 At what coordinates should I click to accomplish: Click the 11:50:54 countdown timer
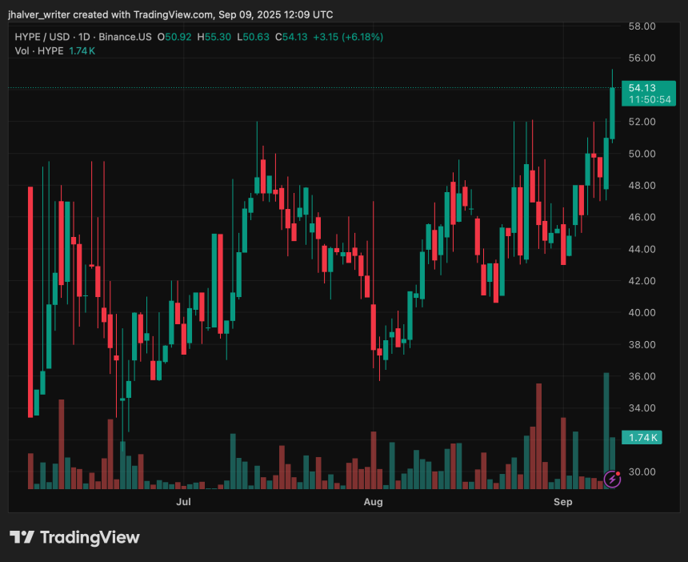point(649,100)
